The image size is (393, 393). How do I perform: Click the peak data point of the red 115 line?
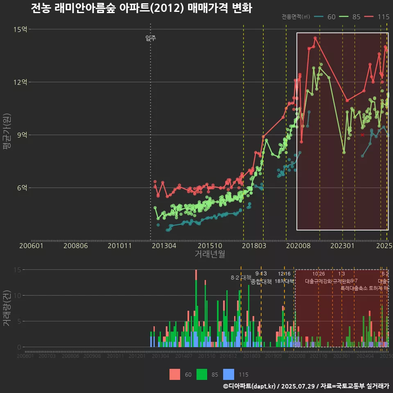[315, 38]
